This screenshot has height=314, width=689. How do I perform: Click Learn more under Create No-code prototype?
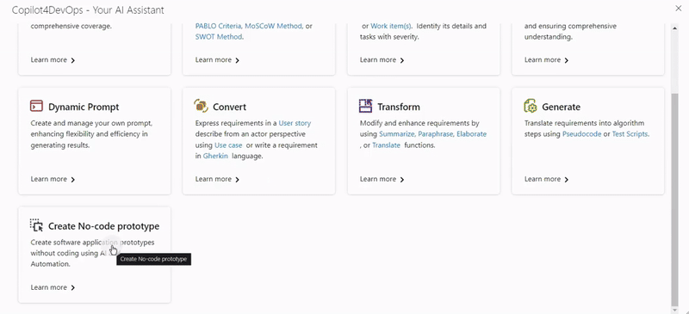pyautogui.click(x=53, y=287)
